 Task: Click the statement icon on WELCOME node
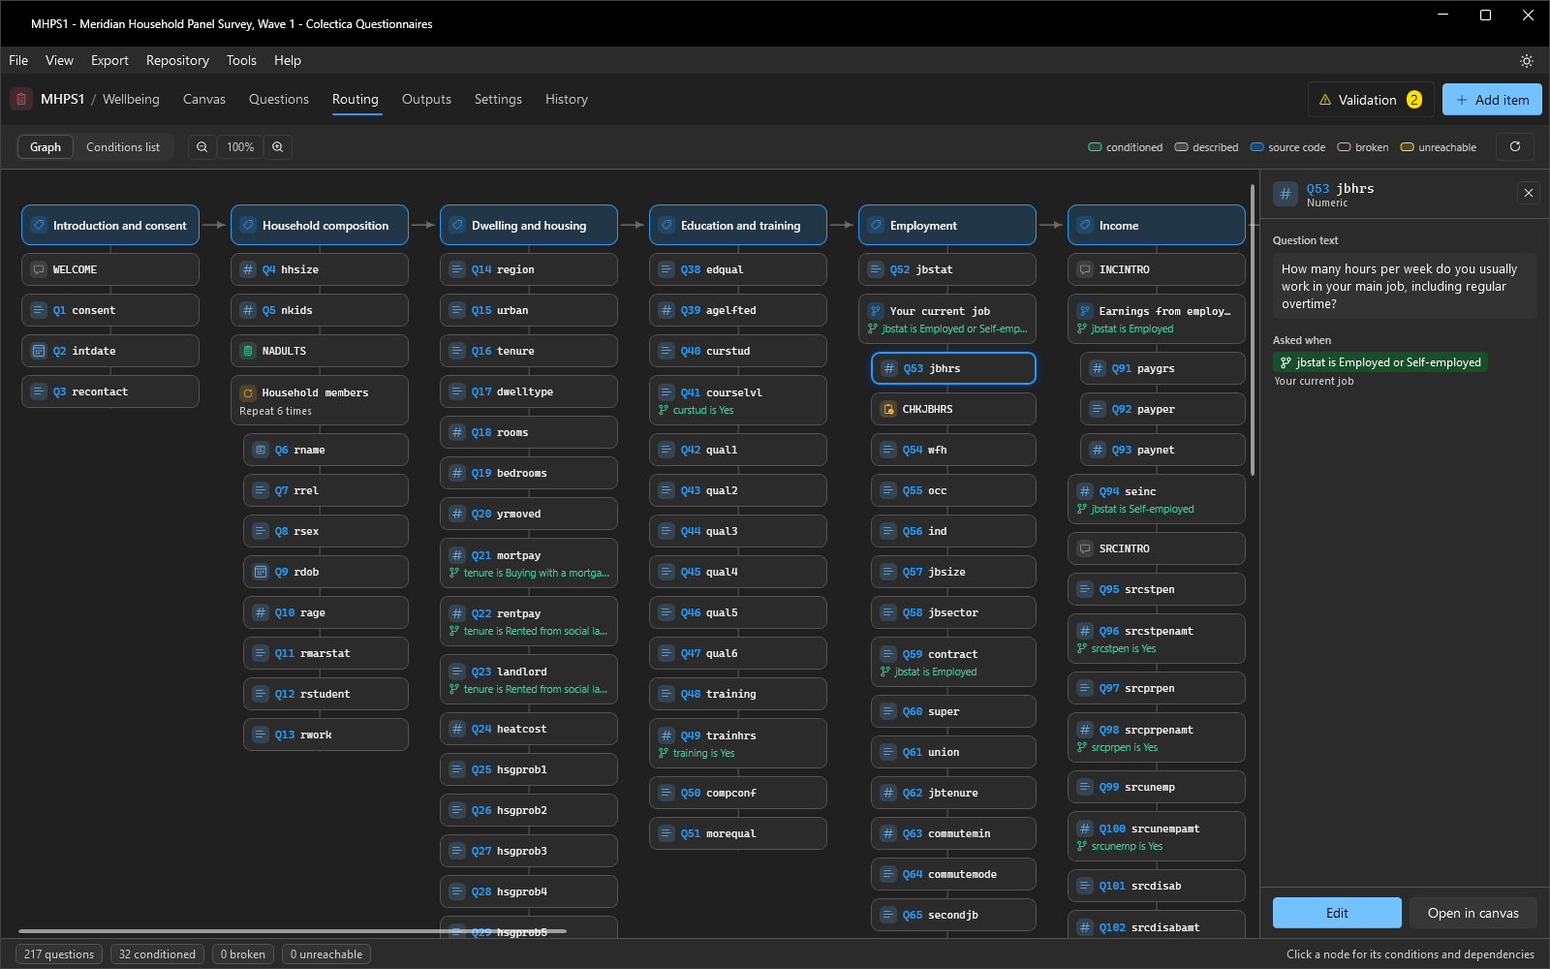39,269
